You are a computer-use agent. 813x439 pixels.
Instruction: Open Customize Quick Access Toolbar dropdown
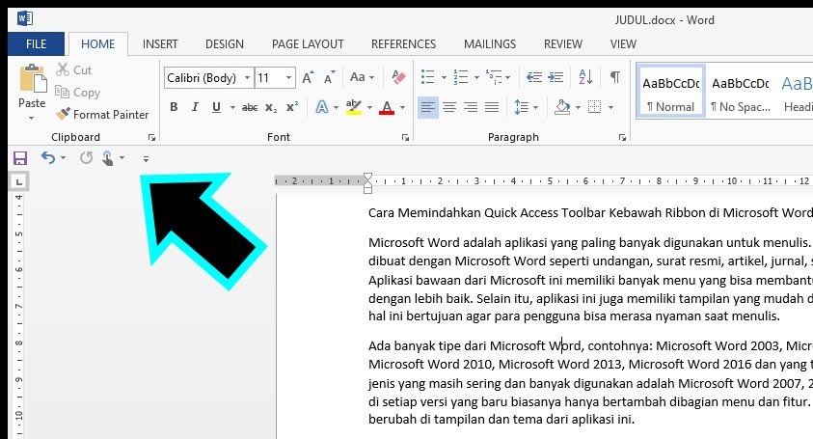(147, 158)
